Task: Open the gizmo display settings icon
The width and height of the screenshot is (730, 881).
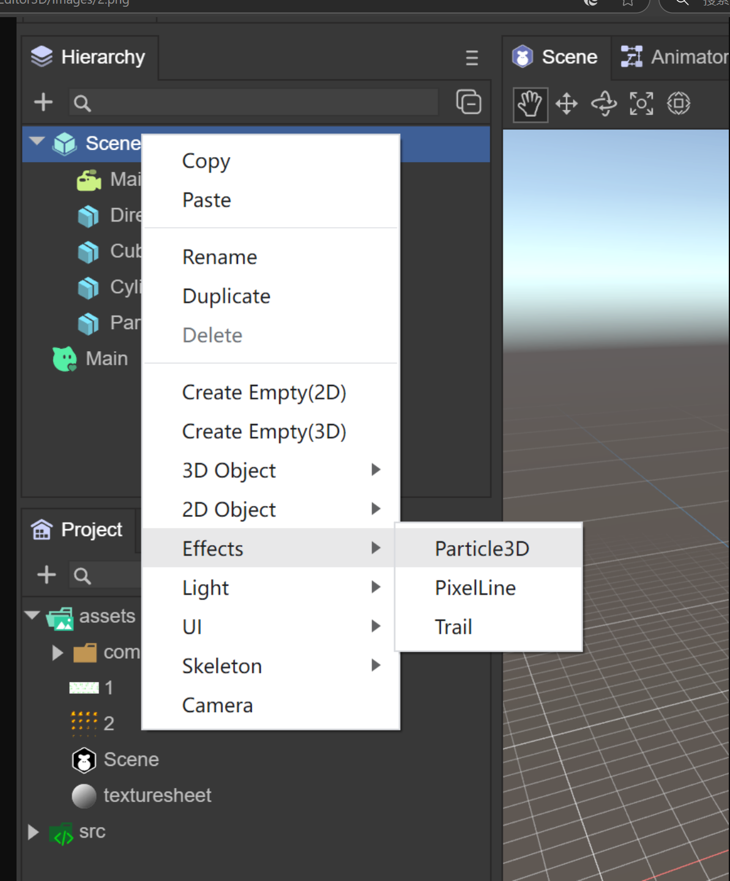Action: coord(678,104)
